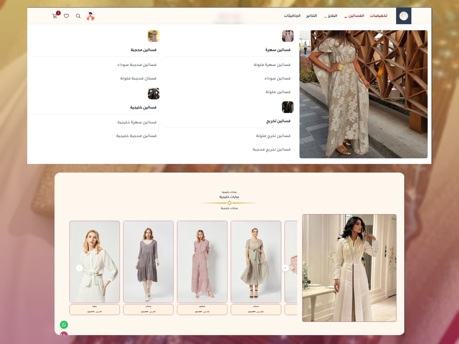Open the الجاكيتات menu item
The image size is (459, 344).
tap(292, 16)
